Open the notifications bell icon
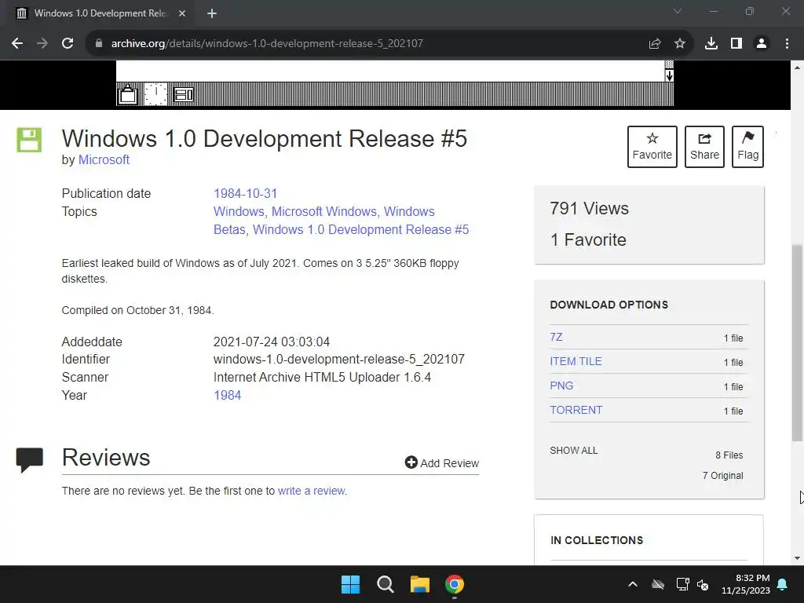 (783, 584)
